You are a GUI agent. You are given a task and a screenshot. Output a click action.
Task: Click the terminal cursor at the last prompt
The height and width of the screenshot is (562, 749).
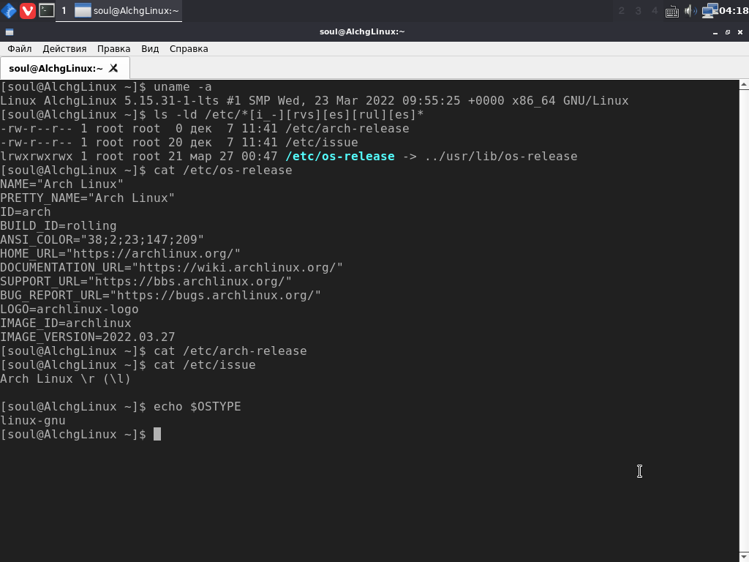pos(157,435)
